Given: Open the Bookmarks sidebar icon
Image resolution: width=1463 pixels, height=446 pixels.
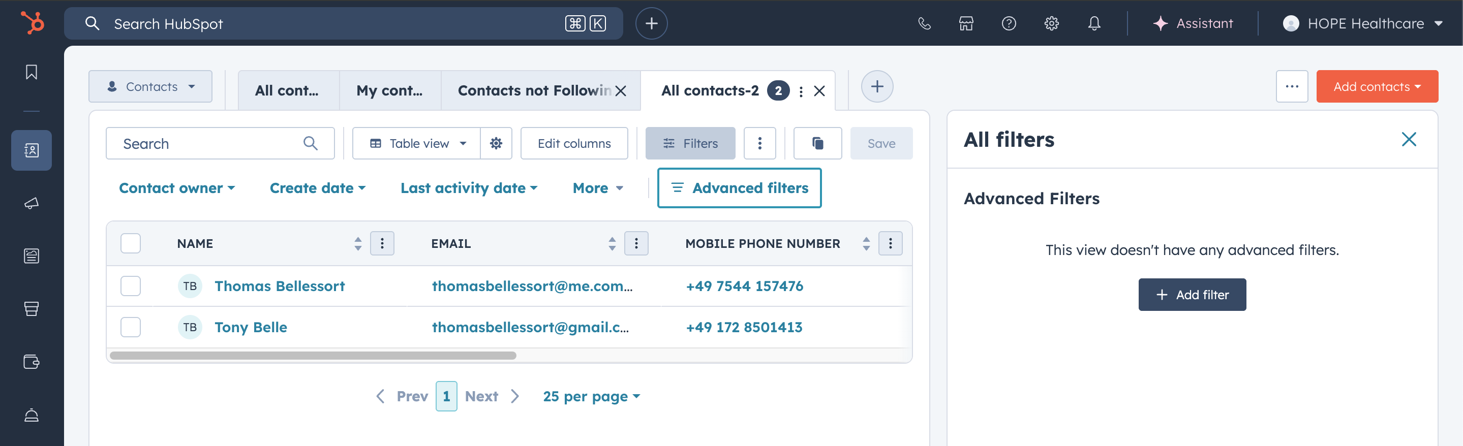Looking at the screenshot, I should tap(31, 72).
